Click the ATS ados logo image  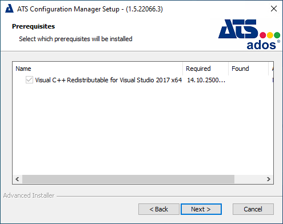(x=249, y=34)
